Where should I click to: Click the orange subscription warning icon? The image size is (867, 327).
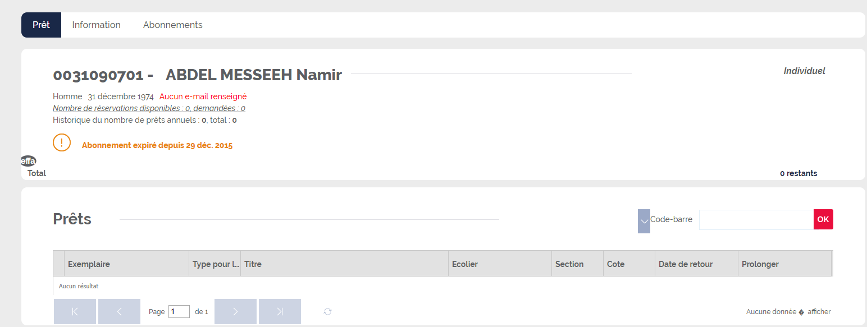point(62,142)
